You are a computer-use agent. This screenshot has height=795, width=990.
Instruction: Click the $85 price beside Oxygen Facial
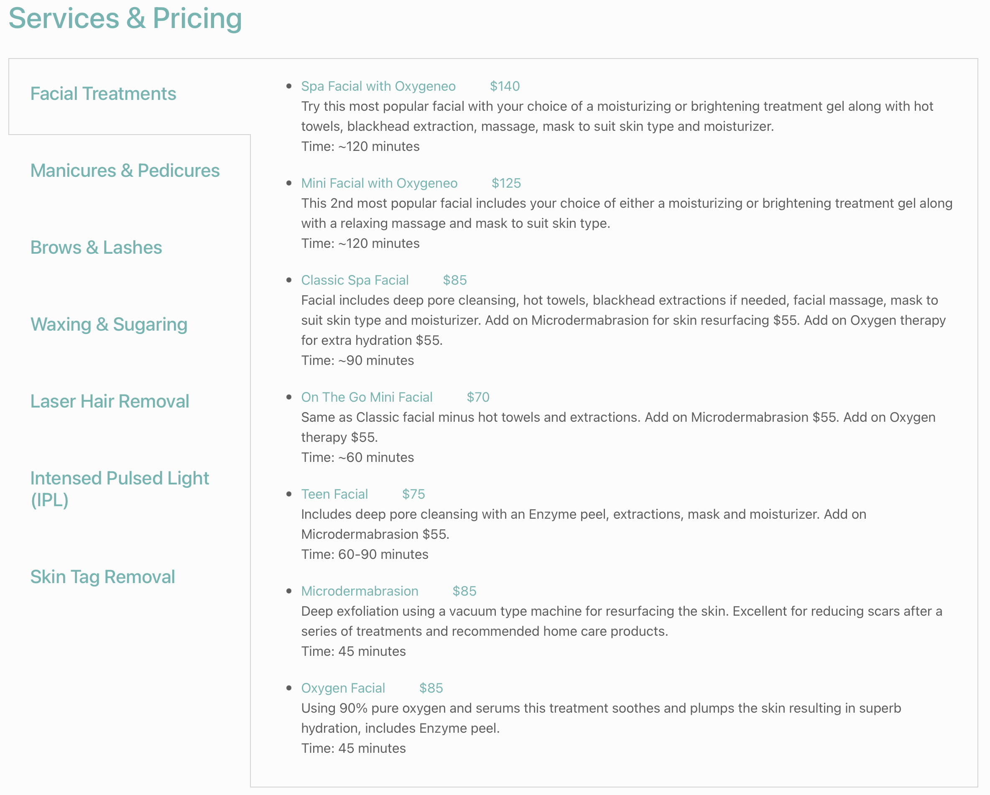pos(431,688)
